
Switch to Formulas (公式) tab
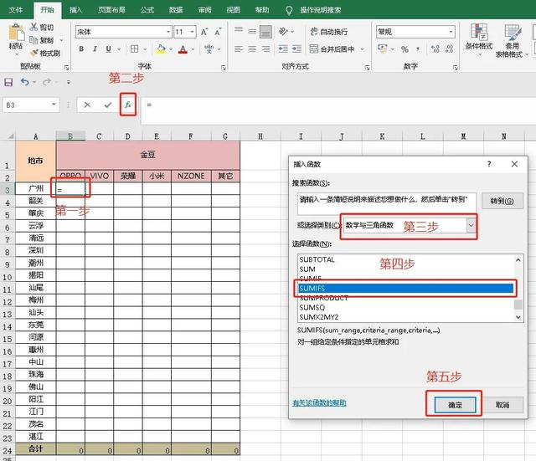(147, 10)
